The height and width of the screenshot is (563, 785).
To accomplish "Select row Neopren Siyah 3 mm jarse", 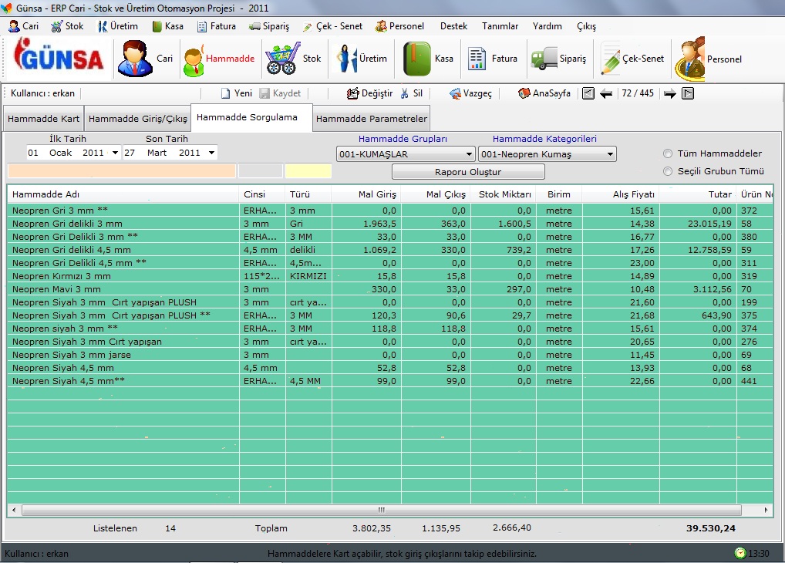I will tap(390, 355).
